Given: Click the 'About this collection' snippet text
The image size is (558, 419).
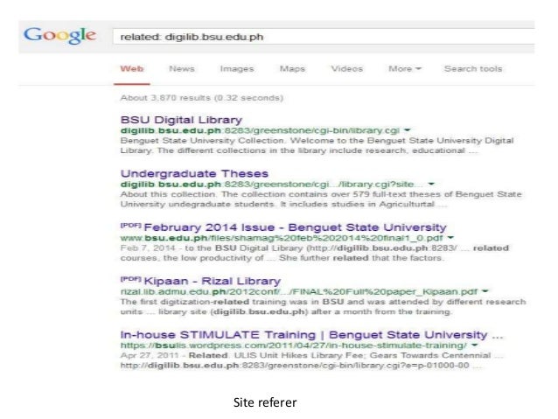Looking at the screenshot, I should tap(321, 199).
